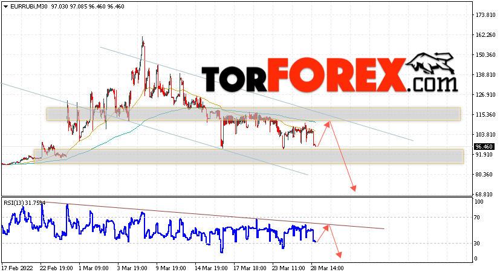Select price scale value 173.810

point(485,15)
